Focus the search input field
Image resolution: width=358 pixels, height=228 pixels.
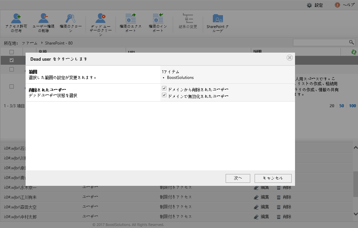[321, 42]
